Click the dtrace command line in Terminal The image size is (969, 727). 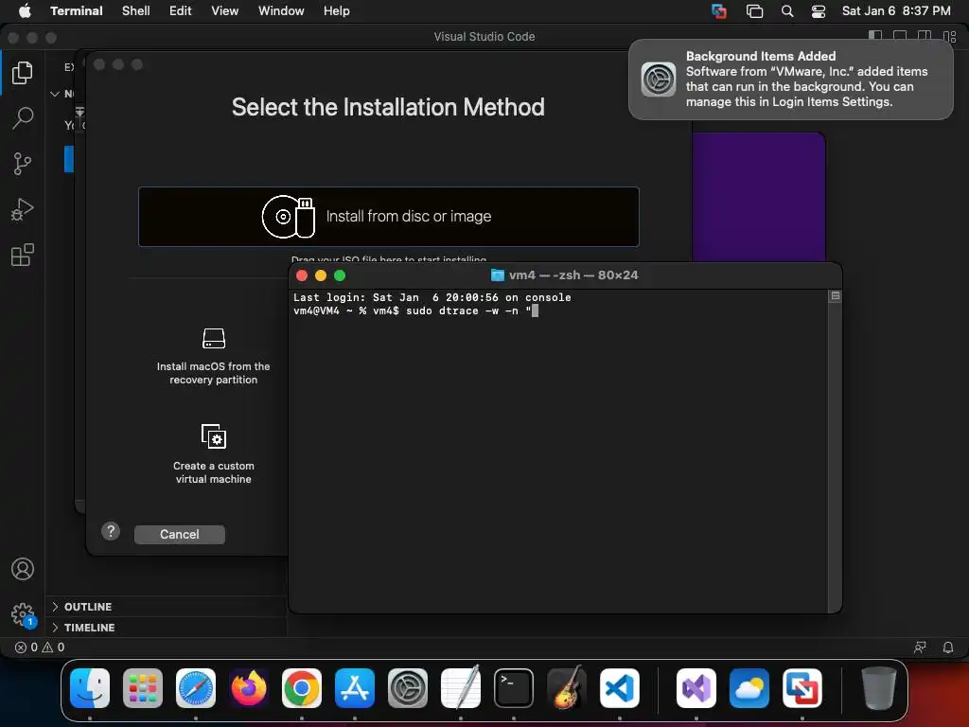click(415, 310)
